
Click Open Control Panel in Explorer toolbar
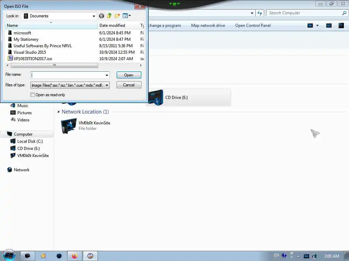[253, 25]
